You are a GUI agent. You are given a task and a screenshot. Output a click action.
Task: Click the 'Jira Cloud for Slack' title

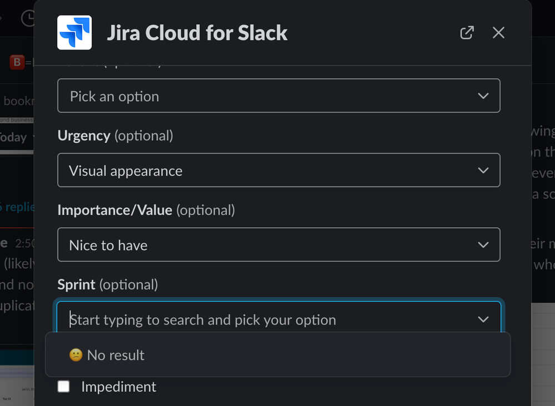click(197, 33)
